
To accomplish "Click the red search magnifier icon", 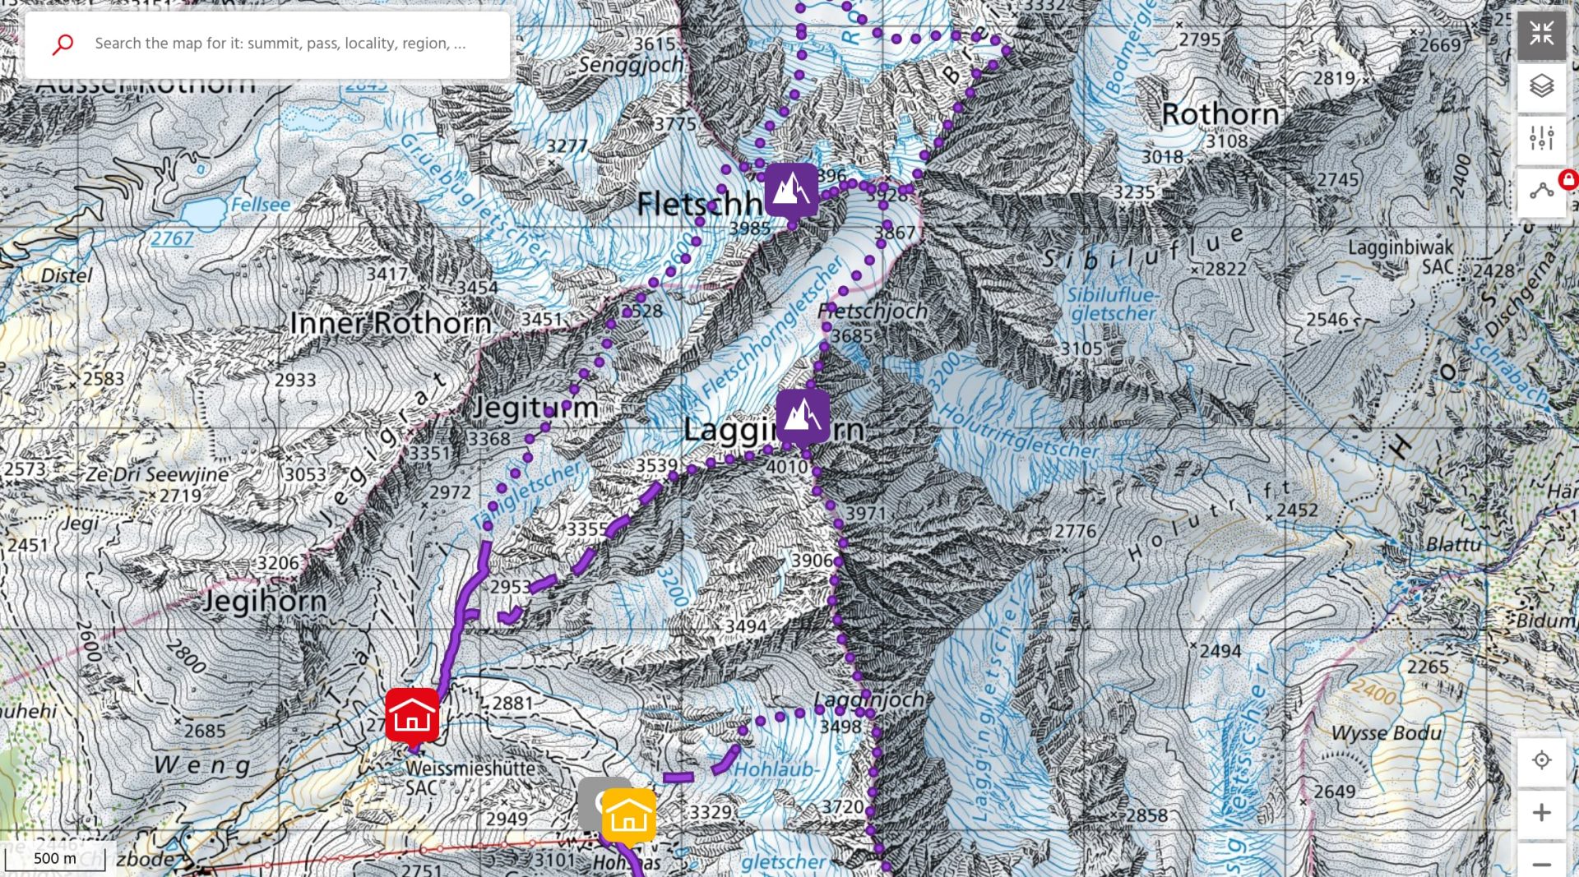I will point(63,44).
